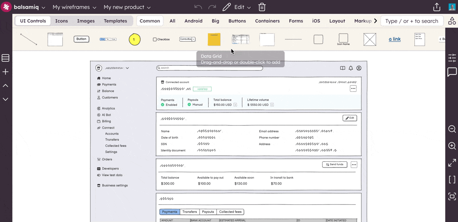Screen dimensions: 458x222
Task: Click the redo arrow icon
Action: tap(212, 7)
